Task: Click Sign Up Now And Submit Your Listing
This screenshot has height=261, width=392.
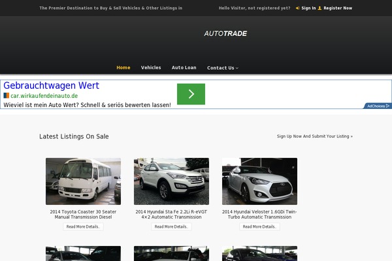Action: coord(315,136)
